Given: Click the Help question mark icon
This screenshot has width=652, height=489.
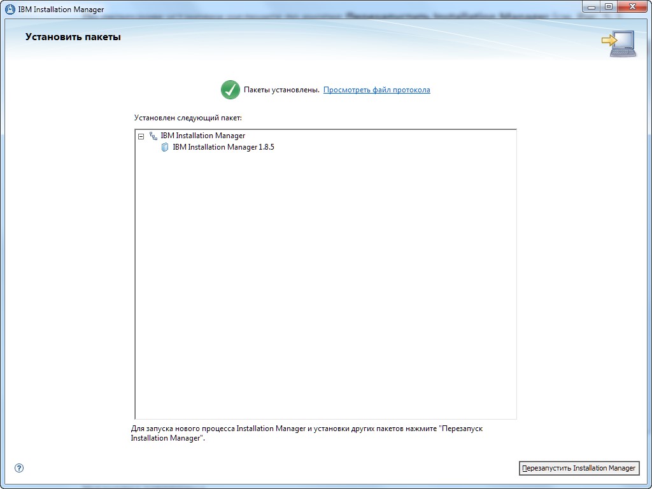Looking at the screenshot, I should pyautogui.click(x=19, y=468).
